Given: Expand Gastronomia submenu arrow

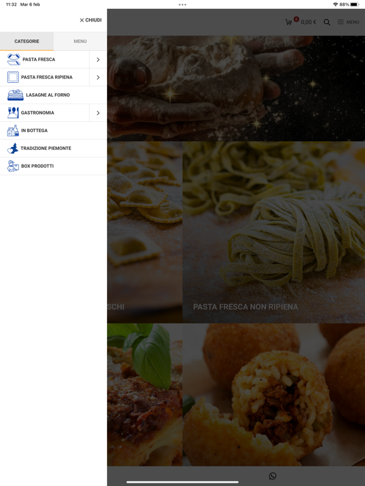Looking at the screenshot, I should point(98,113).
